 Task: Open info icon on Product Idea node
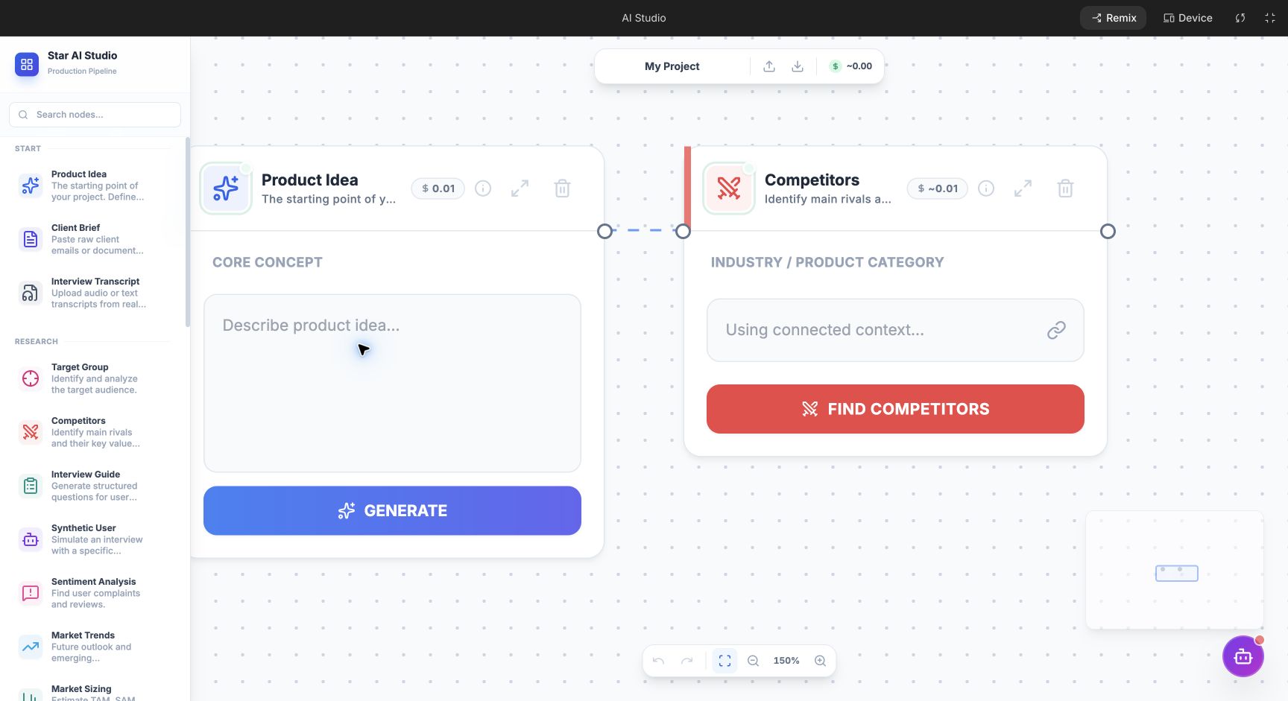click(x=483, y=188)
